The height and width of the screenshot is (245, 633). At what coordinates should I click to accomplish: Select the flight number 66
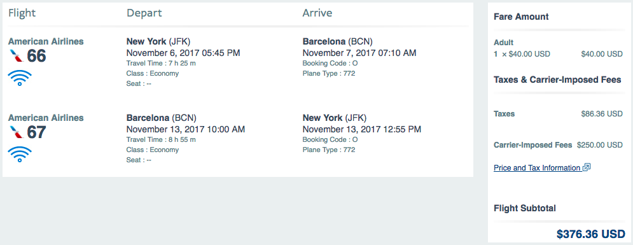[36, 56]
